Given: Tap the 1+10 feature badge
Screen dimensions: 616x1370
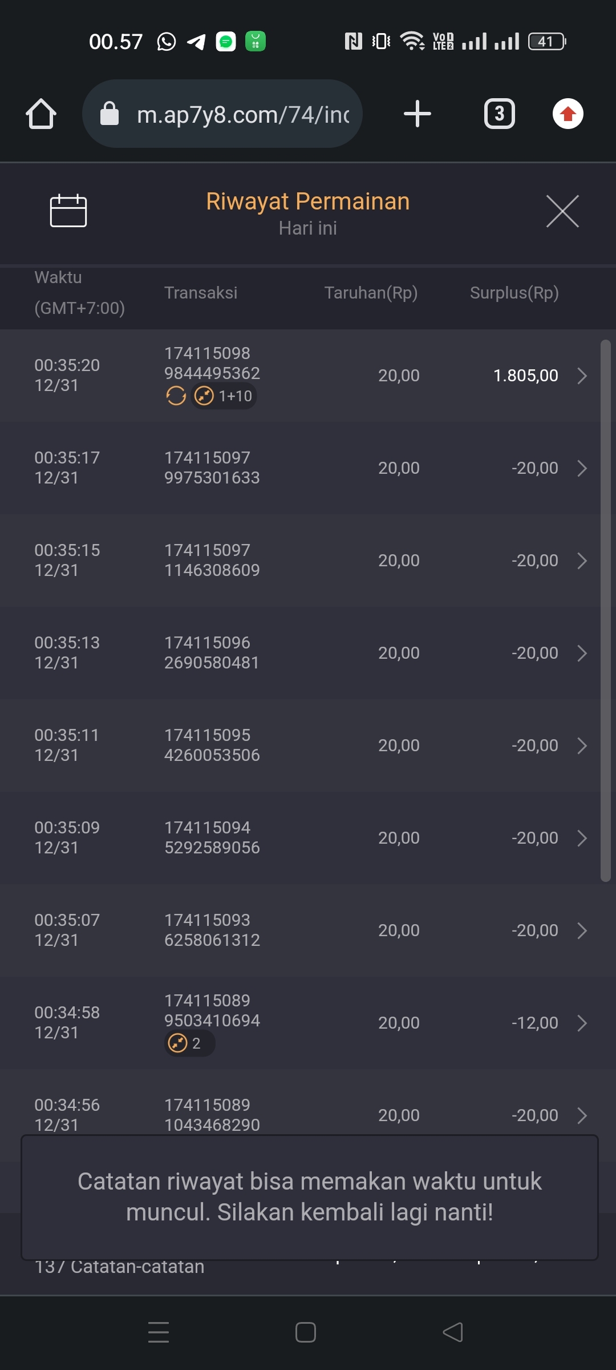Looking at the screenshot, I should point(224,396).
